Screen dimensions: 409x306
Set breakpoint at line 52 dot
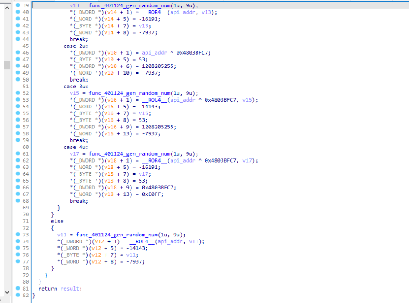click(17, 93)
